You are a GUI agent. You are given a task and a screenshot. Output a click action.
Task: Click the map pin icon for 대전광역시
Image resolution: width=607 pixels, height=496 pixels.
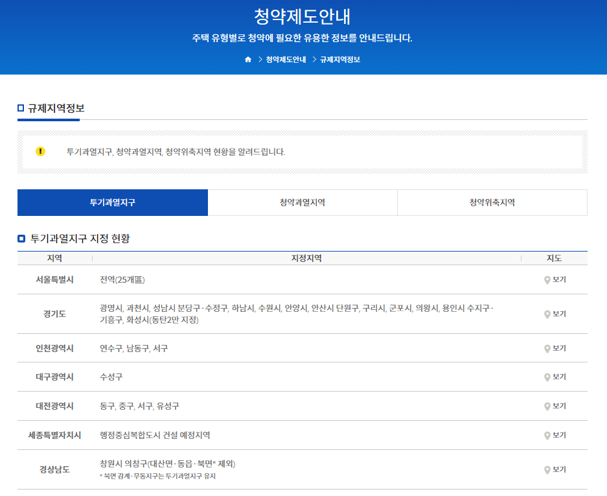(x=547, y=407)
